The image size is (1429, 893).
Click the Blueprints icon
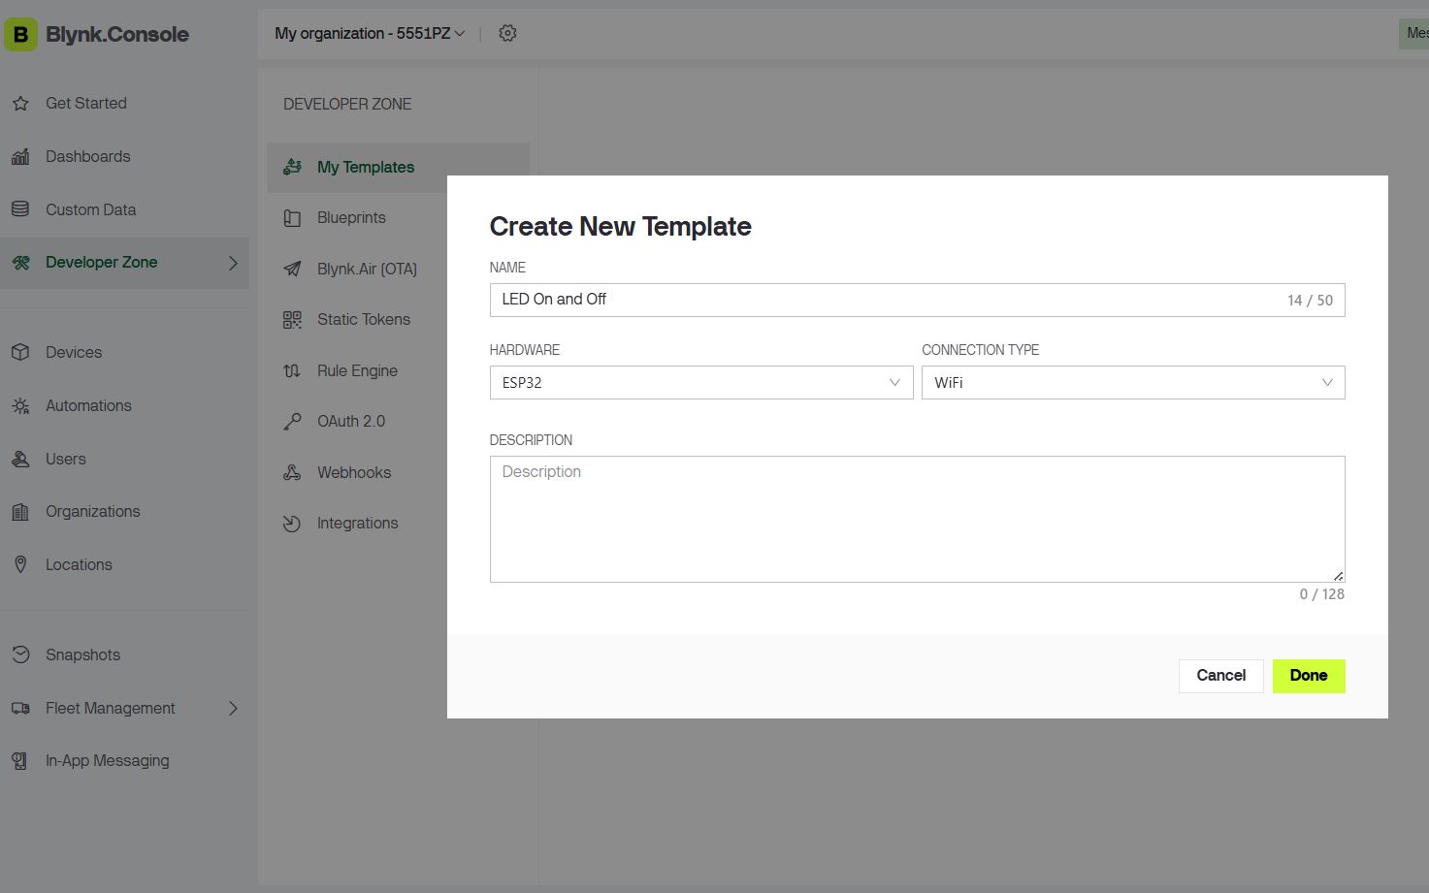(x=292, y=218)
